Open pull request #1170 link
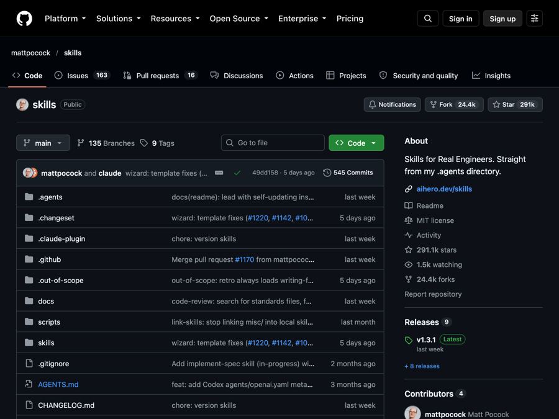 (x=245, y=259)
